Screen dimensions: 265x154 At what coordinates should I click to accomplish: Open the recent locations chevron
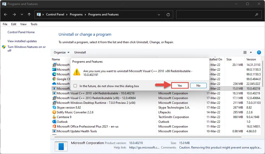(22, 14)
